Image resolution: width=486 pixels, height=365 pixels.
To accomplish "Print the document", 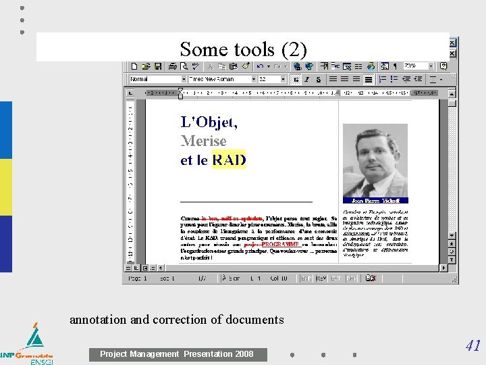I will (172, 66).
